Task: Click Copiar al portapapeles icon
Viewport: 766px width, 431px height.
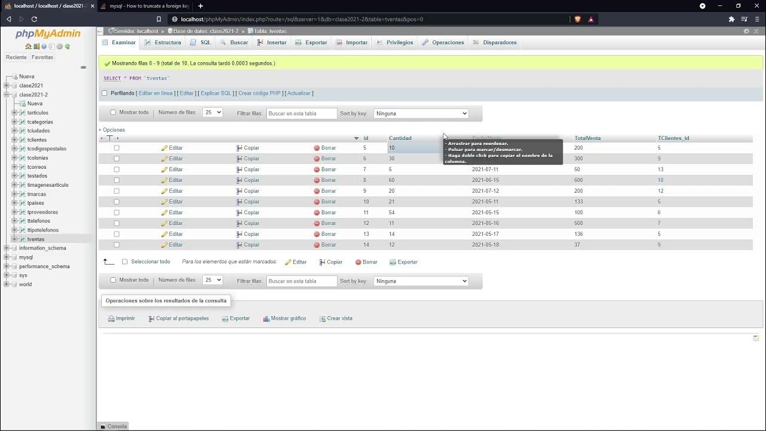Action: pos(151,318)
